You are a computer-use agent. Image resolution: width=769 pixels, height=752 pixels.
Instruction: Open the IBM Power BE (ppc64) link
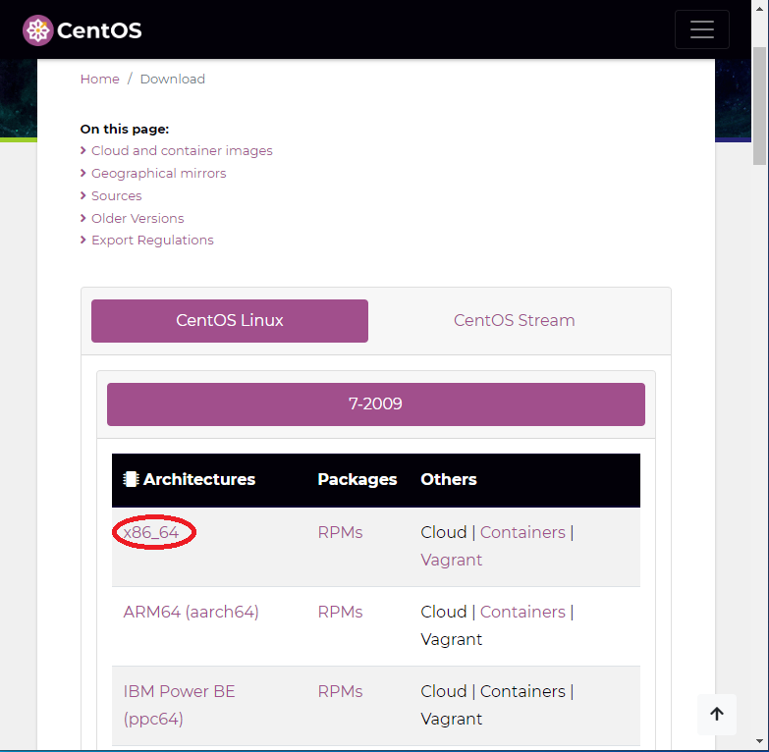pos(179,705)
